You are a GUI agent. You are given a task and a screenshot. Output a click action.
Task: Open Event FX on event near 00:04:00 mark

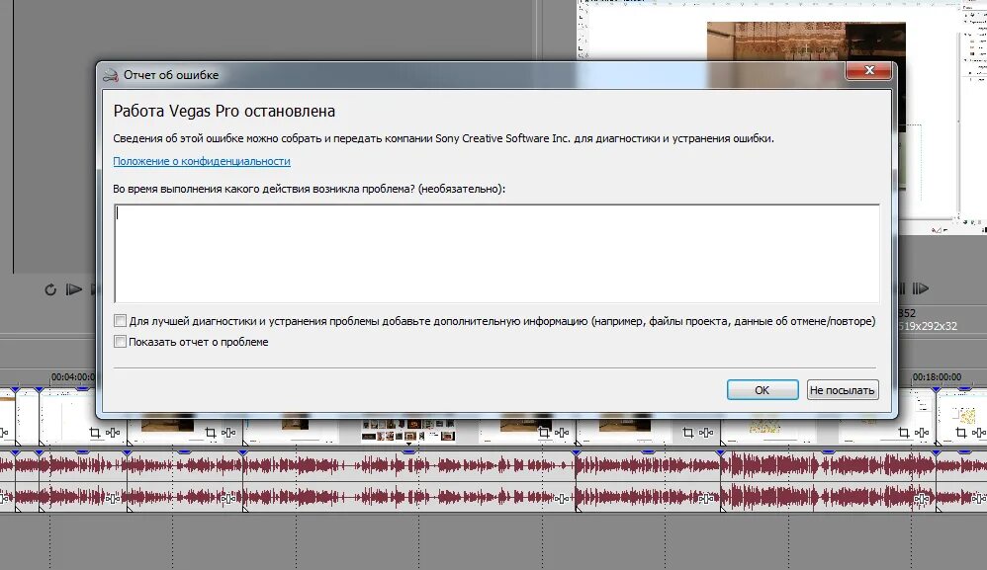[x=113, y=433]
